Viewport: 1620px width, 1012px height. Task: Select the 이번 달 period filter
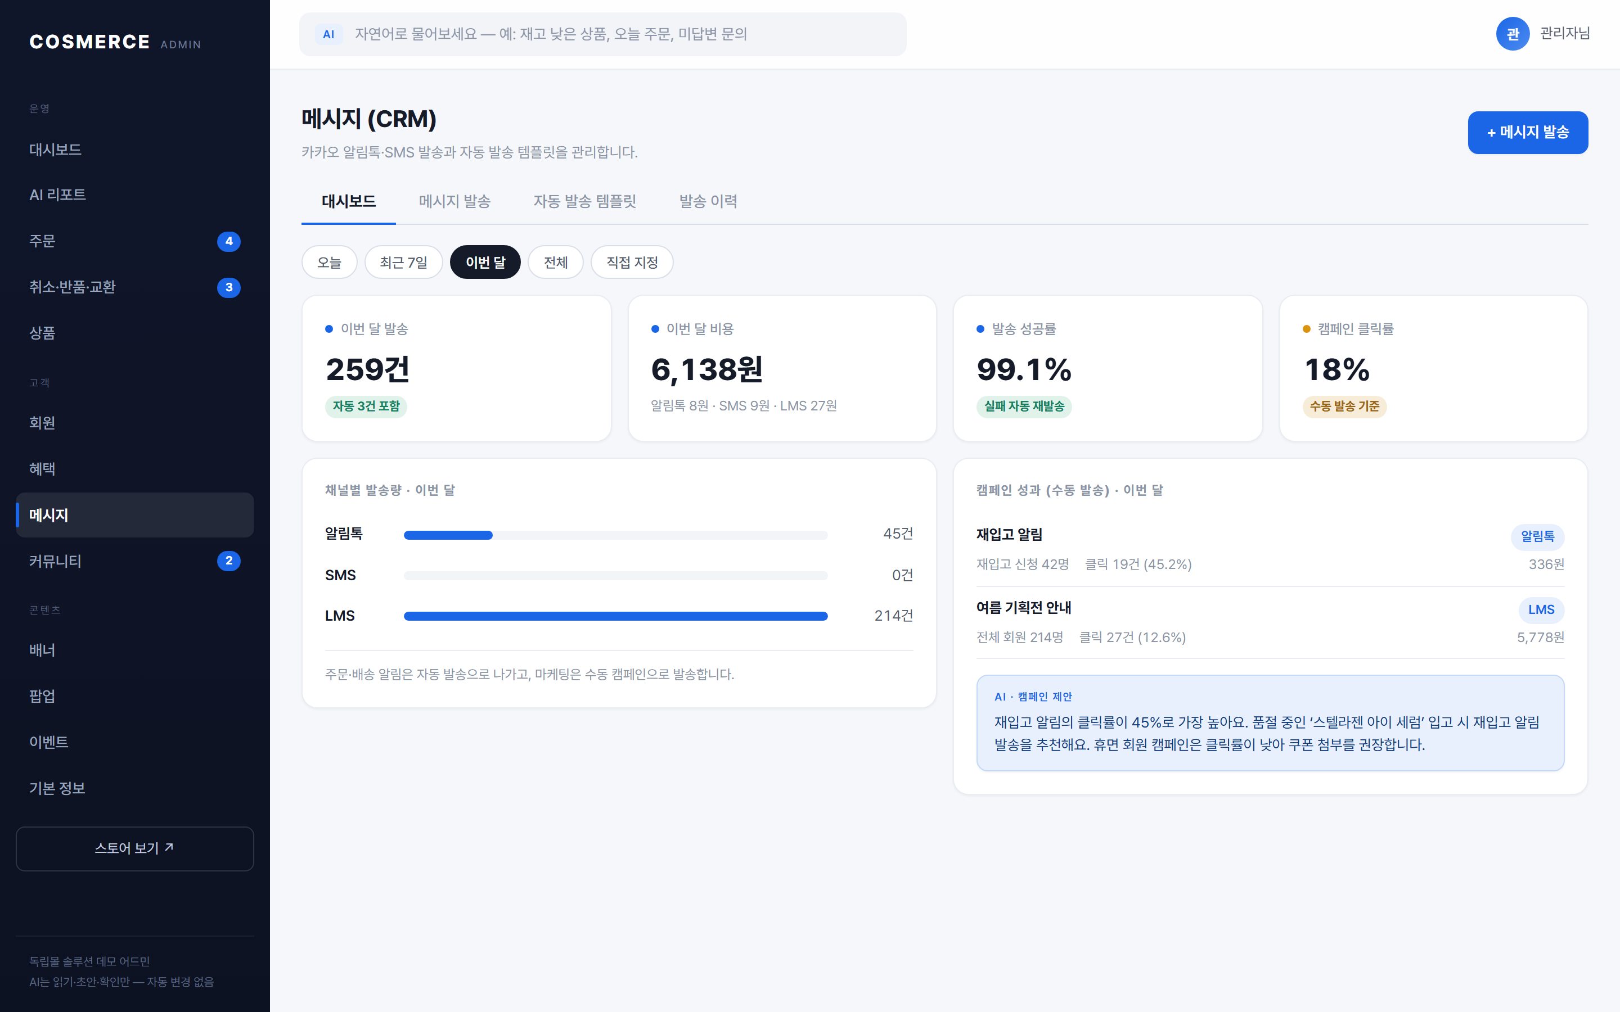tap(485, 263)
